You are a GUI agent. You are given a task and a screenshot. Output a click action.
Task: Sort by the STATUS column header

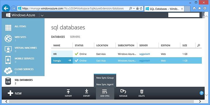click(x=79, y=45)
